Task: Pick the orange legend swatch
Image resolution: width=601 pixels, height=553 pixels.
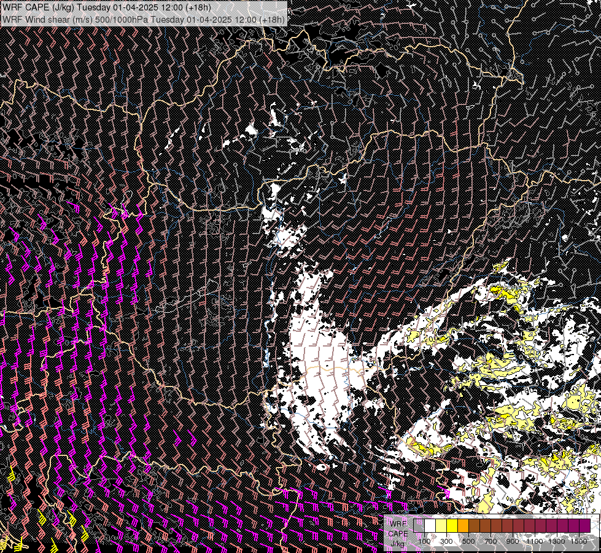Action: [x=463, y=525]
